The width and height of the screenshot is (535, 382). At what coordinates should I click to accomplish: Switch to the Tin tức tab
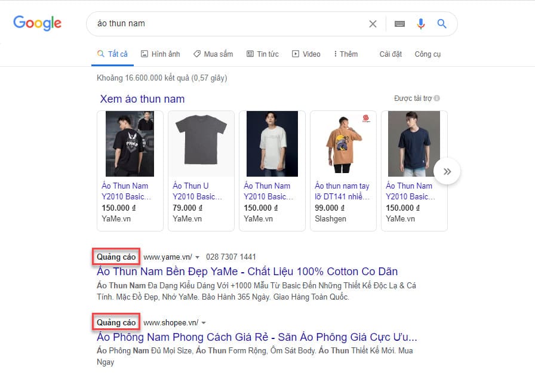point(262,53)
